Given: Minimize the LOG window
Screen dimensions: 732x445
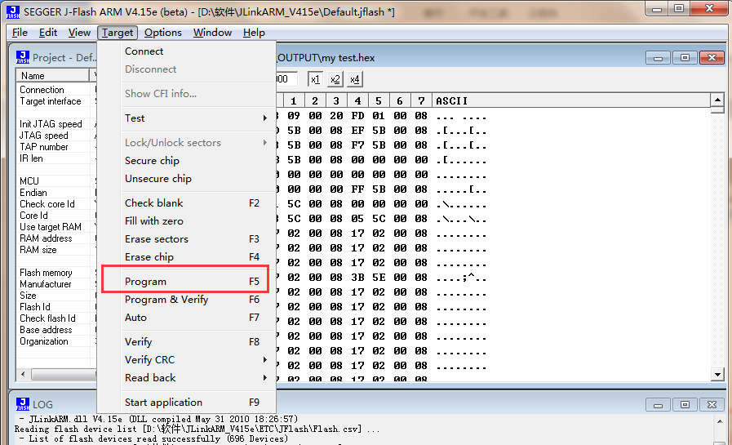Looking at the screenshot, I should (x=659, y=405).
